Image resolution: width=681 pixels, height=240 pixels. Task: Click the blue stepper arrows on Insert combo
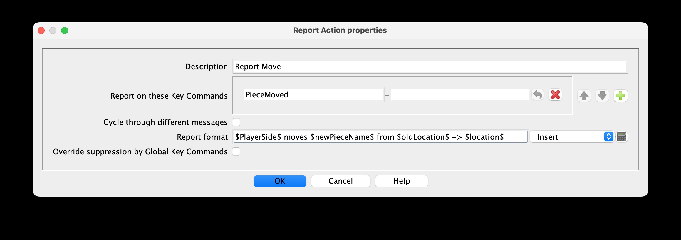609,137
